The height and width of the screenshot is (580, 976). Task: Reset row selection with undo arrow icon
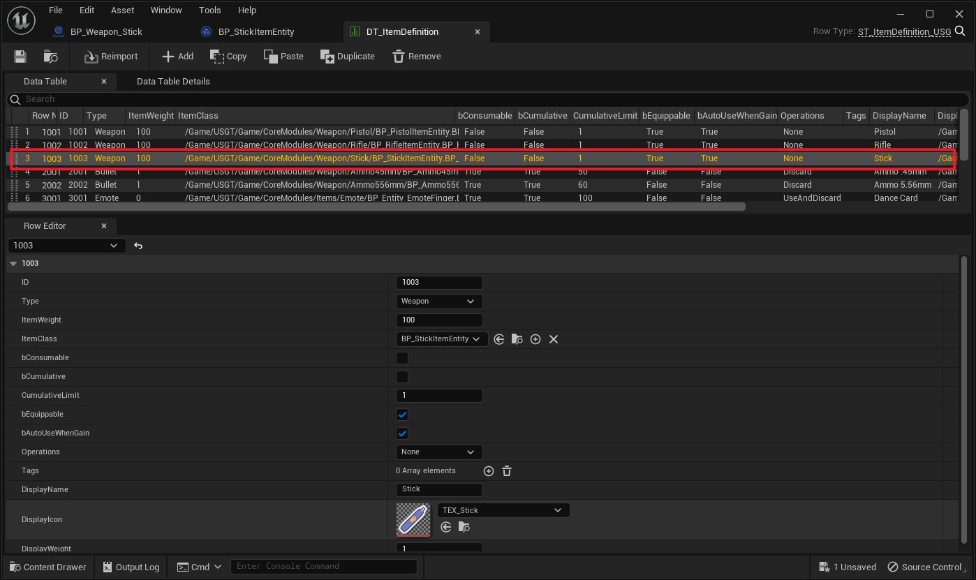click(138, 246)
